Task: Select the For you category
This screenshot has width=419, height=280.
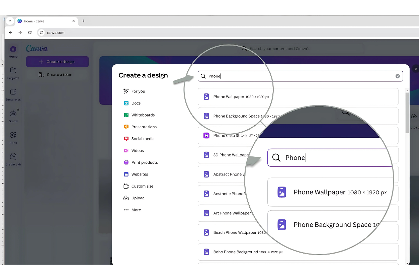Action: pyautogui.click(x=134, y=91)
